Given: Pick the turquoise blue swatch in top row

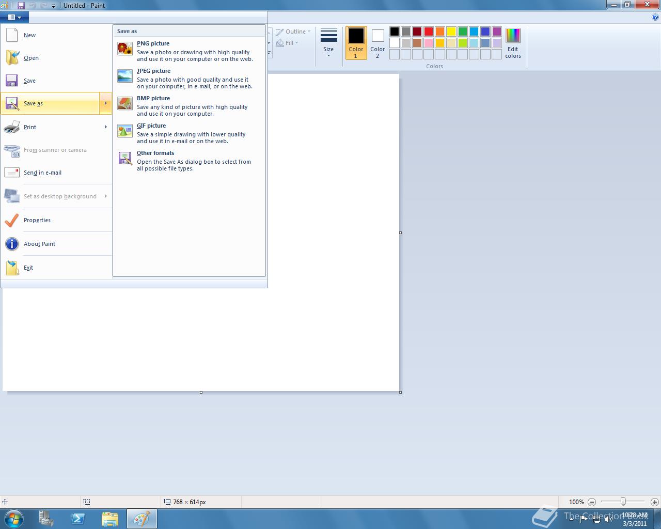Looking at the screenshot, I should coord(474,32).
